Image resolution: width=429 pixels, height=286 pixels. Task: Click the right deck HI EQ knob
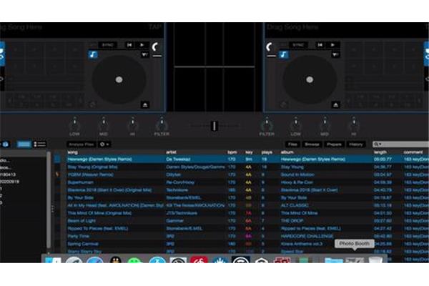coord(353,124)
